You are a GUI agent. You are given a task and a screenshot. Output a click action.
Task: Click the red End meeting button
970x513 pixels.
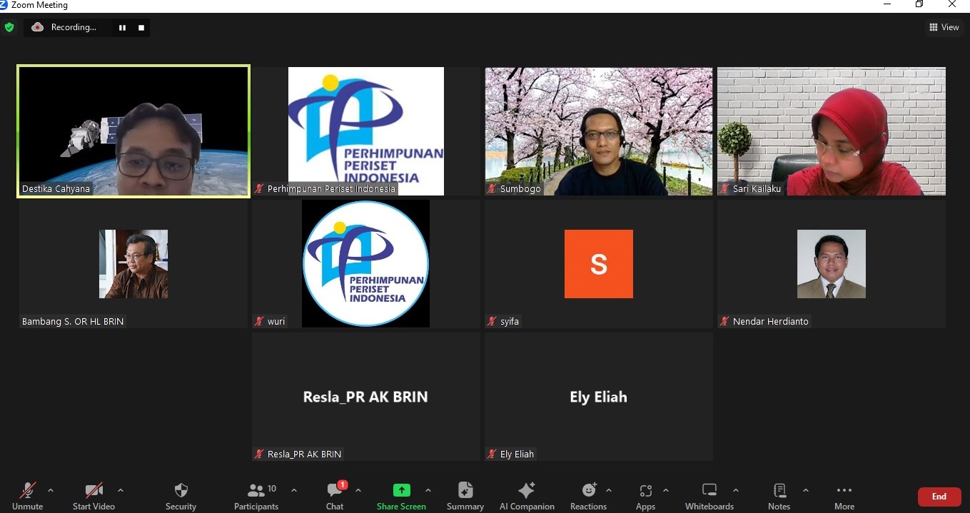point(939,497)
